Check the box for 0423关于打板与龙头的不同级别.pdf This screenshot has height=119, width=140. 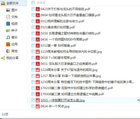[x=33, y=9]
